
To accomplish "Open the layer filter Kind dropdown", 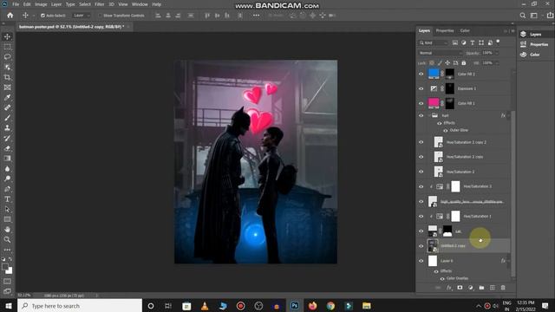I will pyautogui.click(x=434, y=42).
